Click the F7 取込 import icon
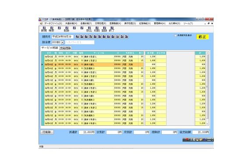 pos(89,29)
